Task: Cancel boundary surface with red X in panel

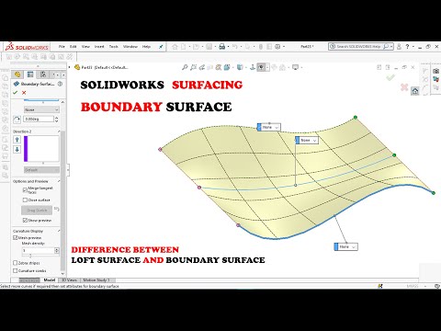Action: click(24, 93)
